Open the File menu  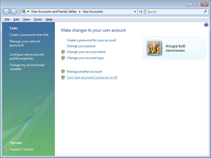click(x=7, y=19)
